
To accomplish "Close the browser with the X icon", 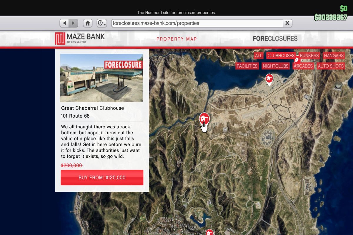I will click(287, 23).
